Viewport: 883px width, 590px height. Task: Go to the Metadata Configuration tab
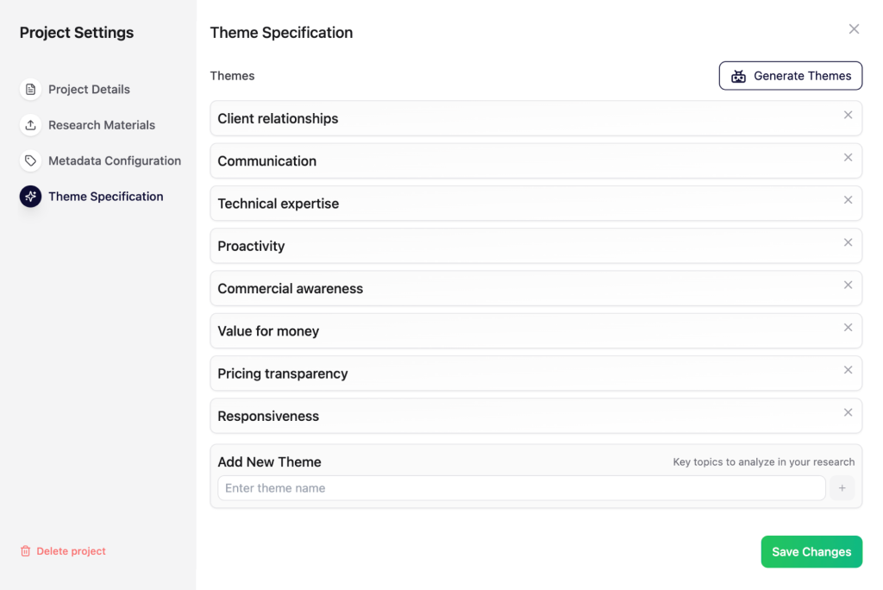coord(114,160)
